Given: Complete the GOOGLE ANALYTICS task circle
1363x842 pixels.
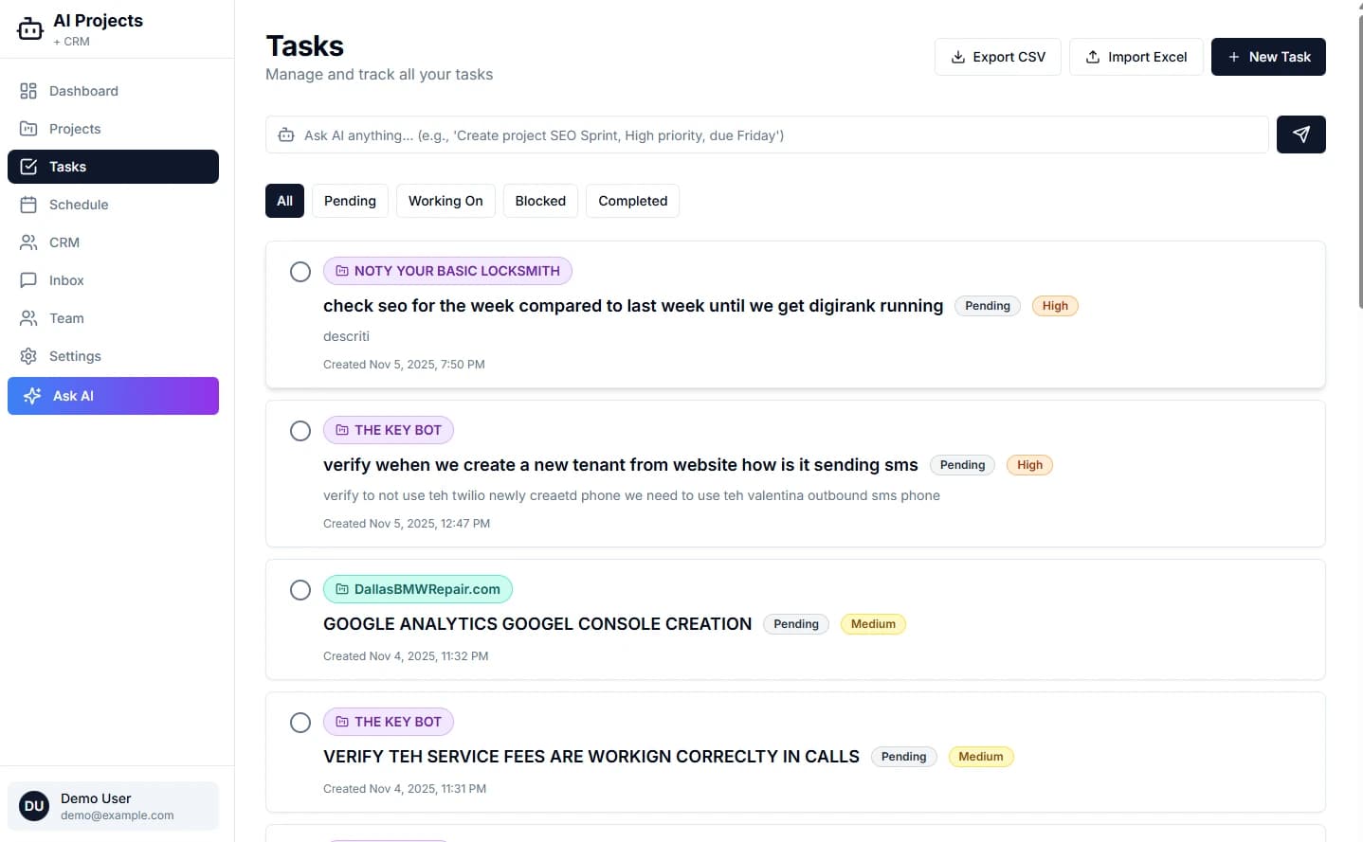Looking at the screenshot, I should [300, 590].
